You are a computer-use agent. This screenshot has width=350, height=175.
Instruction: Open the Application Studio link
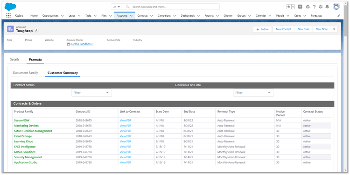[26, 162]
